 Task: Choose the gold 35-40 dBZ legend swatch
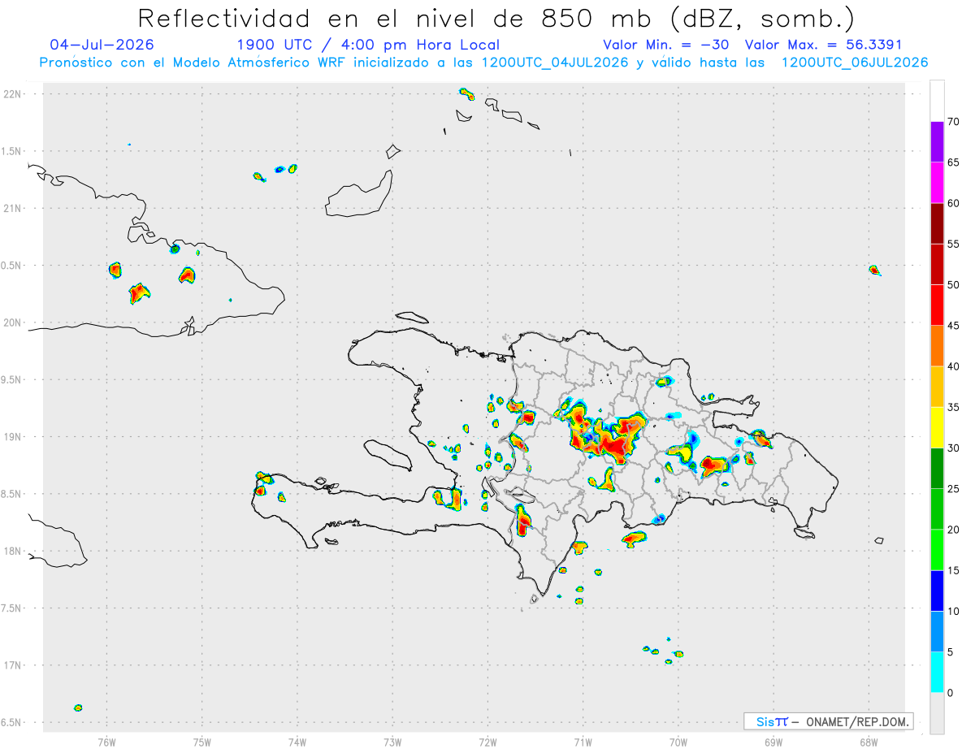pyautogui.click(x=937, y=387)
